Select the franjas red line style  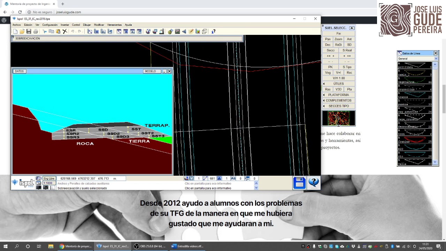(415, 140)
